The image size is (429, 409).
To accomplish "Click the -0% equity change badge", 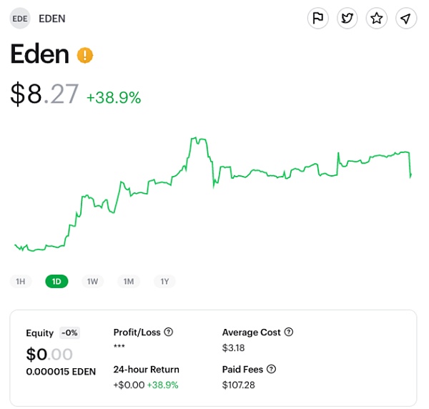I will (69, 332).
